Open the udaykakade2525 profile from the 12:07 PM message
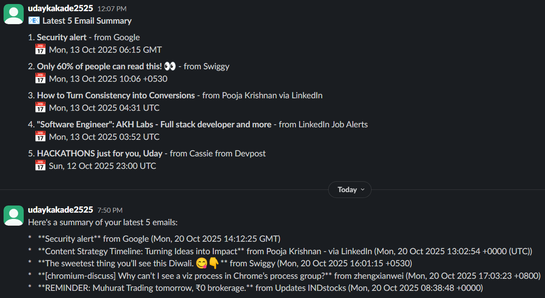Screen dimensions: 545x298 click(x=60, y=8)
